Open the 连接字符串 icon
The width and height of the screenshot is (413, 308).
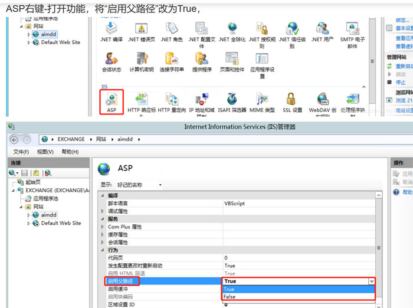click(172, 61)
